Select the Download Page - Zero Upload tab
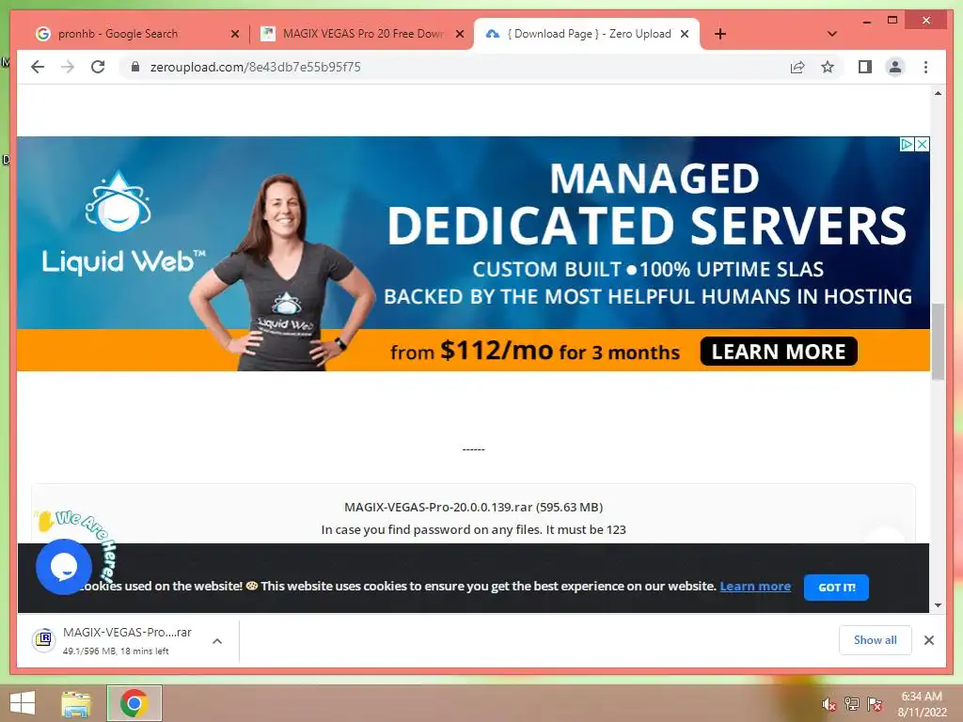 point(587,34)
